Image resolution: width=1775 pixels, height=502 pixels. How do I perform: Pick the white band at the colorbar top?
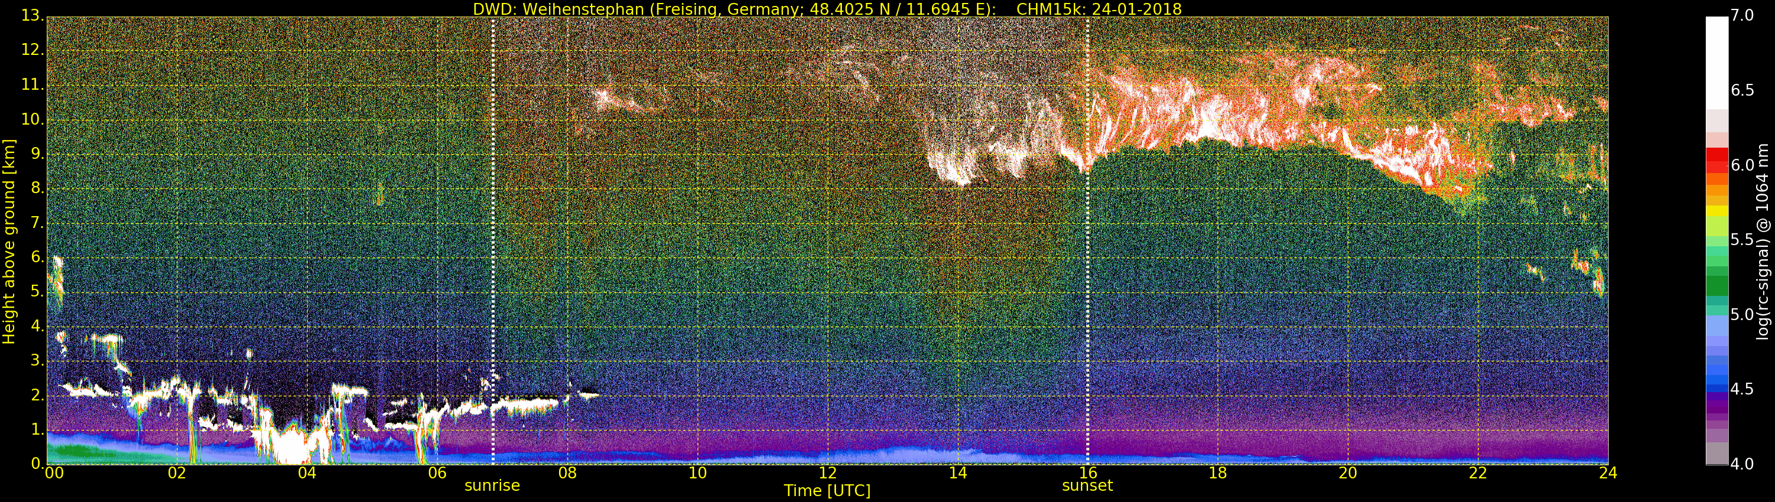coord(1716,63)
